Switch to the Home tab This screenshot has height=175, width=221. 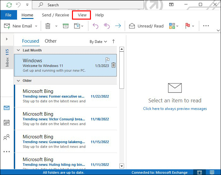tap(27, 15)
